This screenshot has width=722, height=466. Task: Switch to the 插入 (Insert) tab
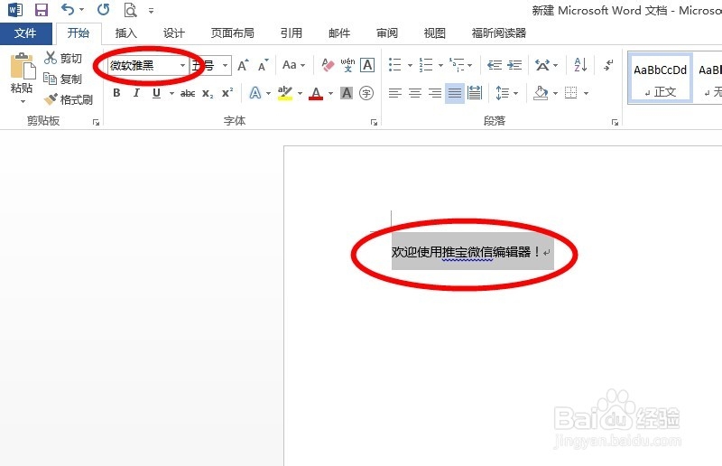click(126, 33)
